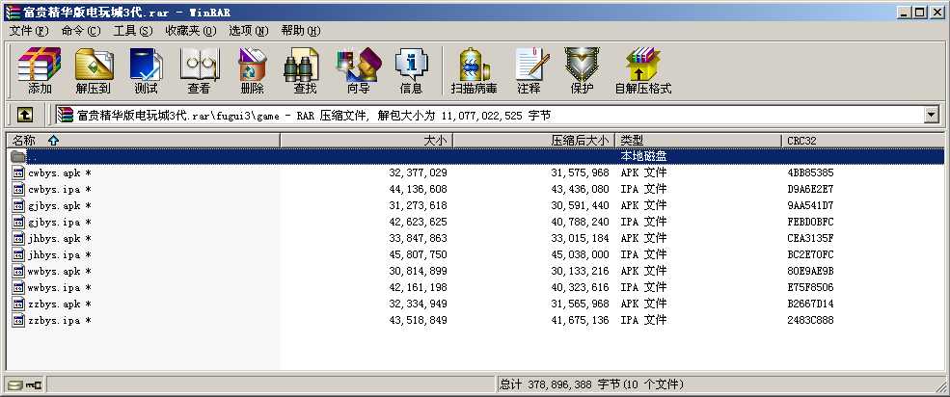Click the disk/key icon in status bar
The image size is (950, 397).
[25, 384]
